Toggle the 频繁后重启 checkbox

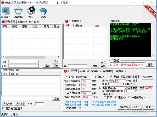click(x=100, y=88)
